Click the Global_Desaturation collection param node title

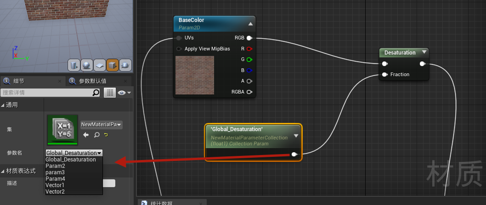tap(237, 129)
